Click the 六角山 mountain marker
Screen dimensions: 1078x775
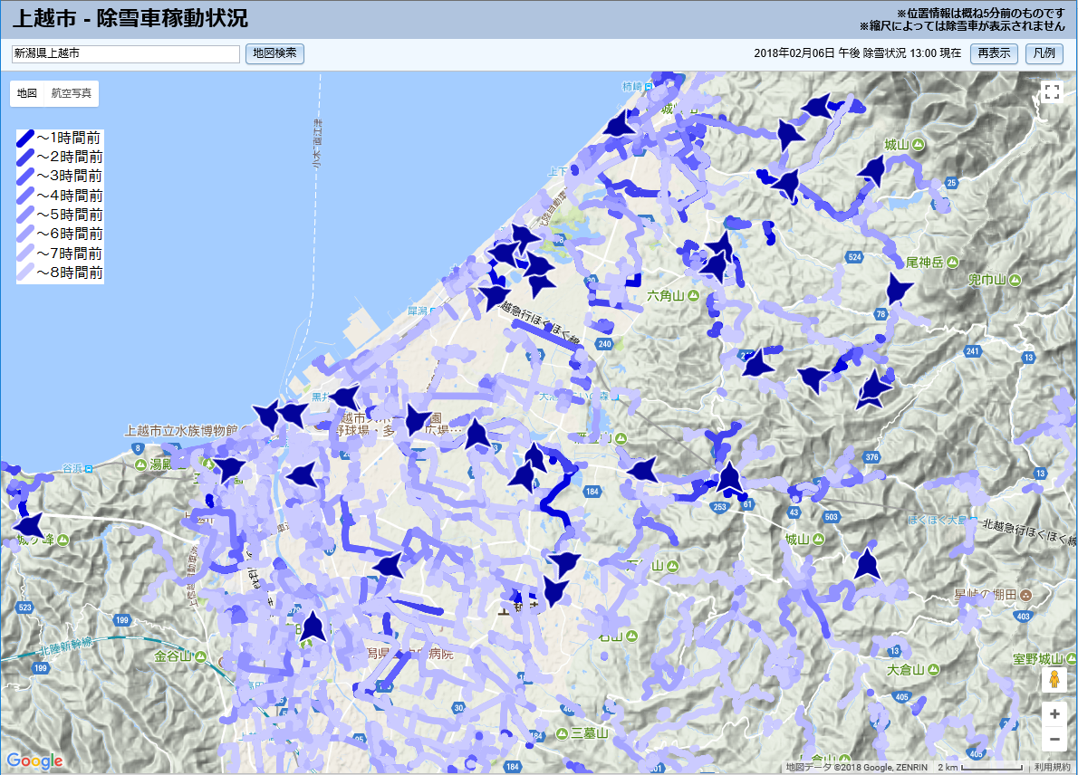[x=693, y=296]
